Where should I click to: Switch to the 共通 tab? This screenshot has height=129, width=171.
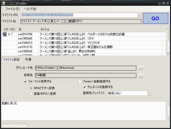point(28,59)
